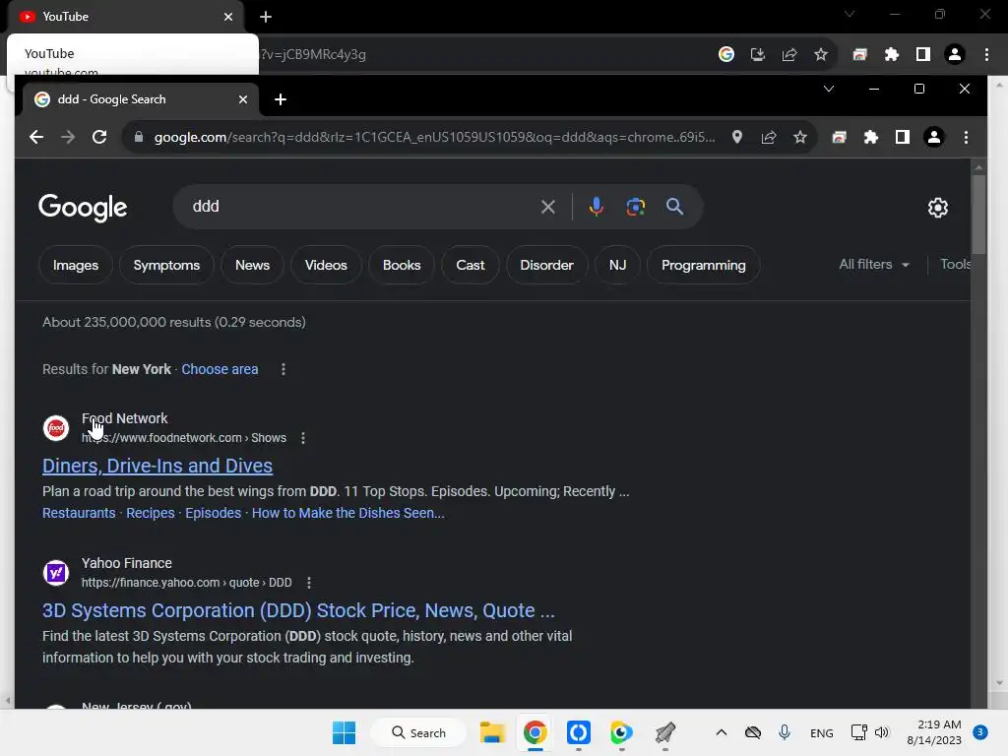
Task: Open Google Lens image search
Action: (635, 207)
